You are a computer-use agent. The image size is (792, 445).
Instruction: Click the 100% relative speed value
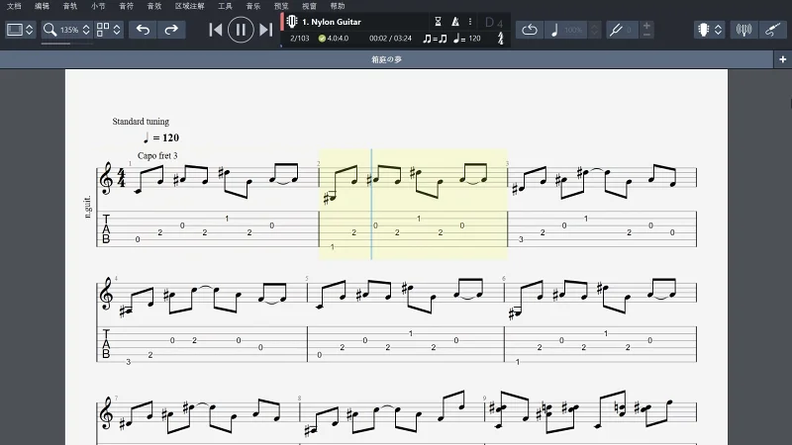(x=573, y=30)
